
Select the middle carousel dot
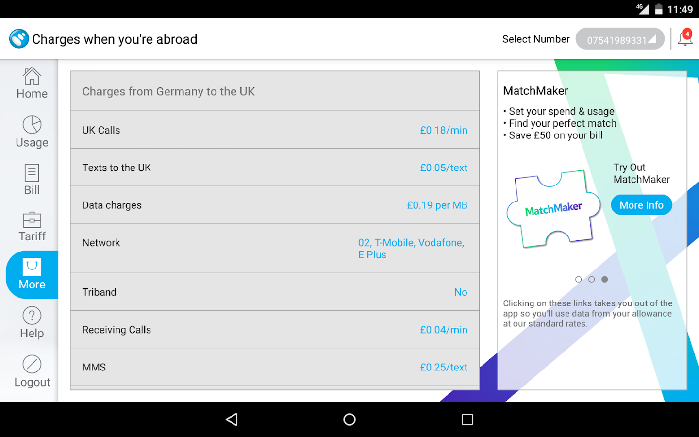(x=591, y=279)
